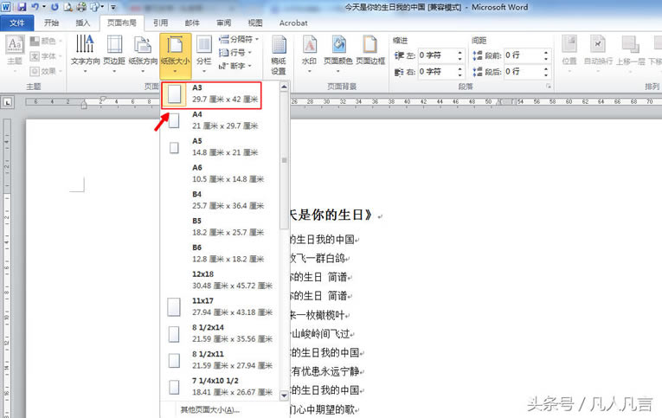Click the Redo icon in quick access toolbar

[x=55, y=7]
